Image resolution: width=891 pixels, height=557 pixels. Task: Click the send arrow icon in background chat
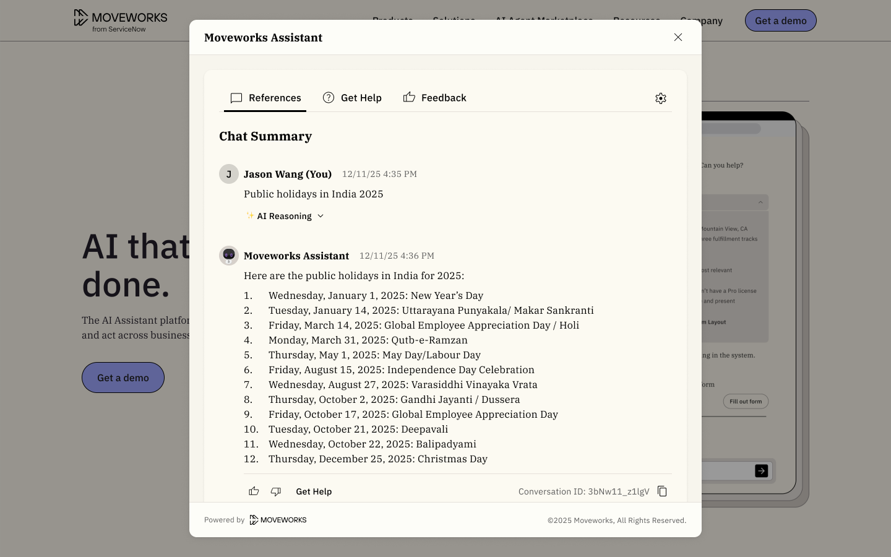tap(762, 471)
